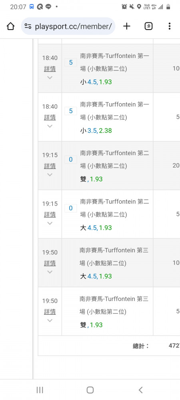Image resolution: width=180 pixels, height=400 pixels.
Task: Open 詳情 link for 18:40 小 4.5 bet
Action: pos(50,69)
